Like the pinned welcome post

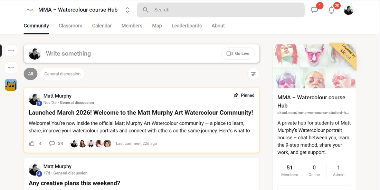point(32,143)
